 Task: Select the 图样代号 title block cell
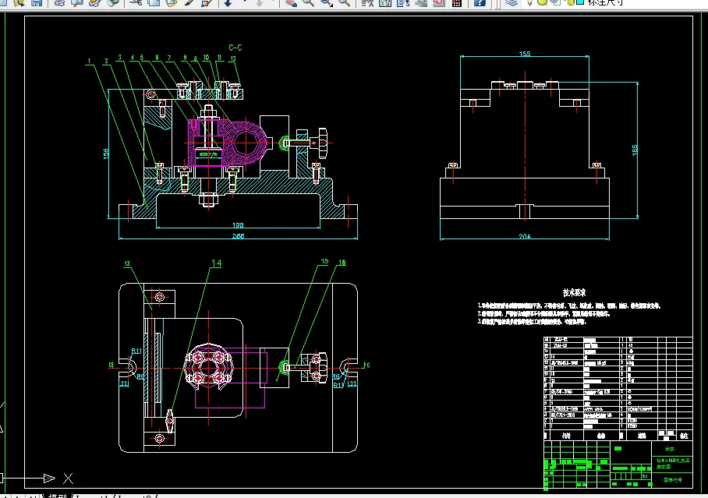(672, 480)
